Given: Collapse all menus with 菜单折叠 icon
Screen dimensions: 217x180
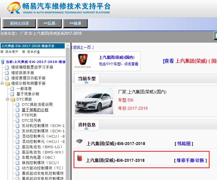Looking at the screenshot, I should tap(24, 52).
